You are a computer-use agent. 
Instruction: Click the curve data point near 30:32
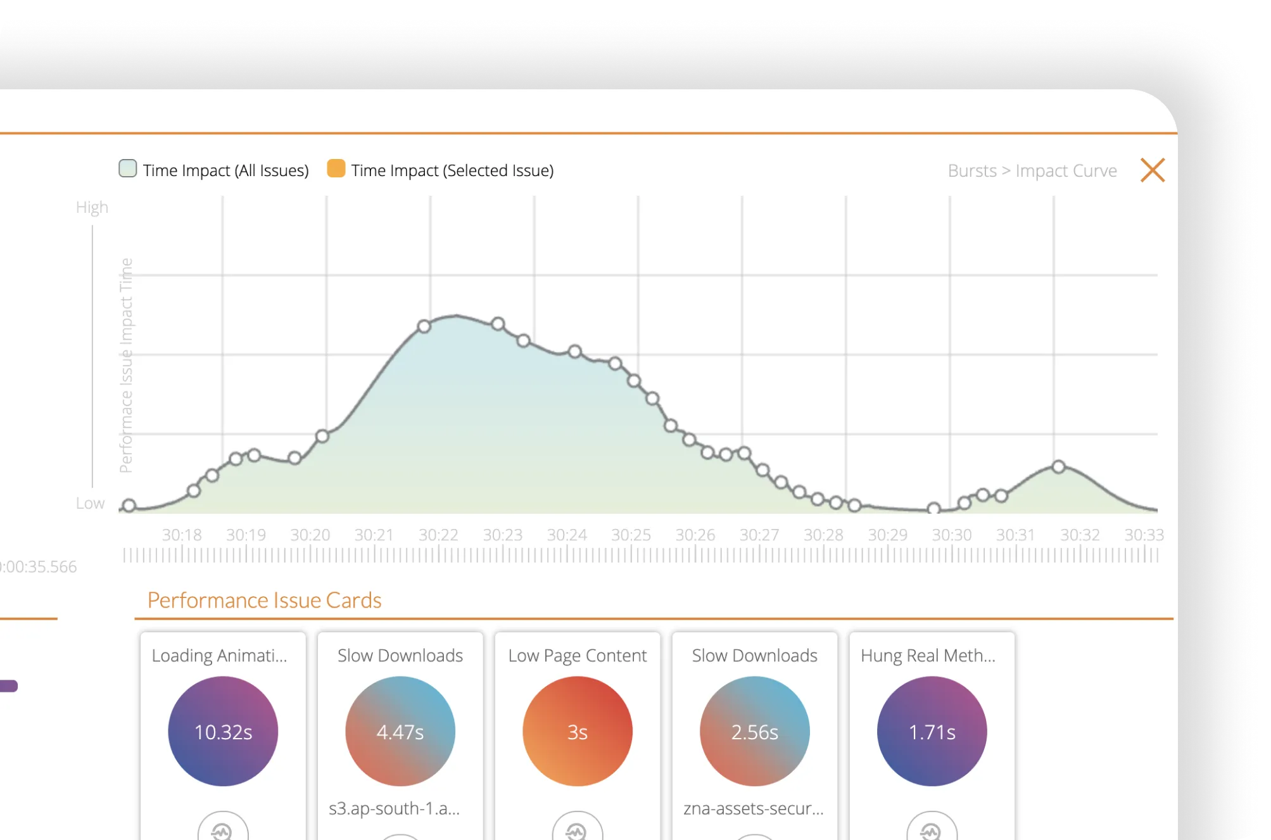(x=1058, y=467)
